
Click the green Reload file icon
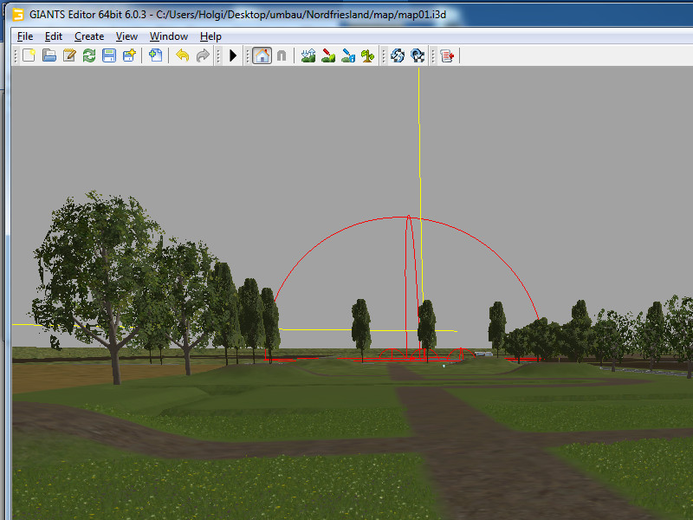click(89, 55)
